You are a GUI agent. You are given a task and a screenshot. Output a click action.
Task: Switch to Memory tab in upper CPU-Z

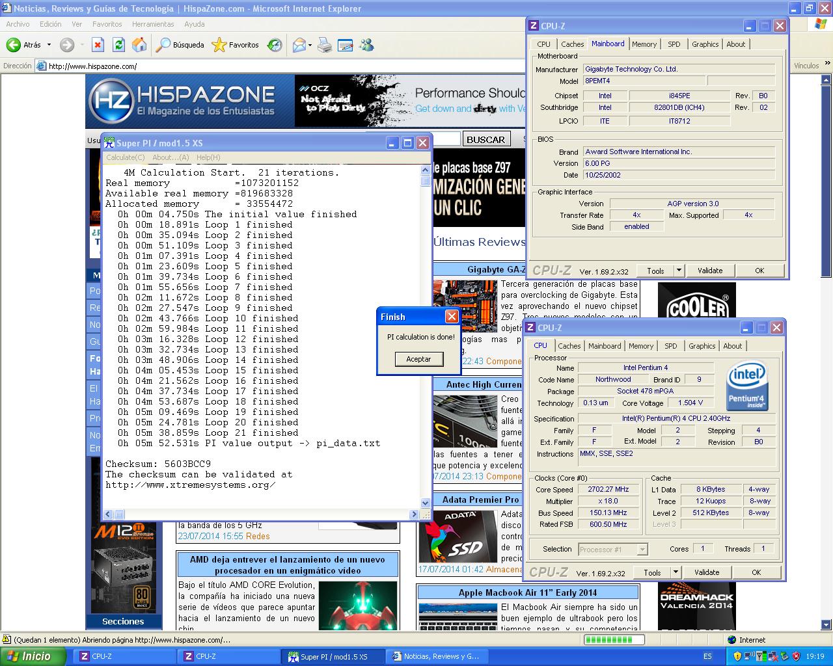(x=644, y=44)
